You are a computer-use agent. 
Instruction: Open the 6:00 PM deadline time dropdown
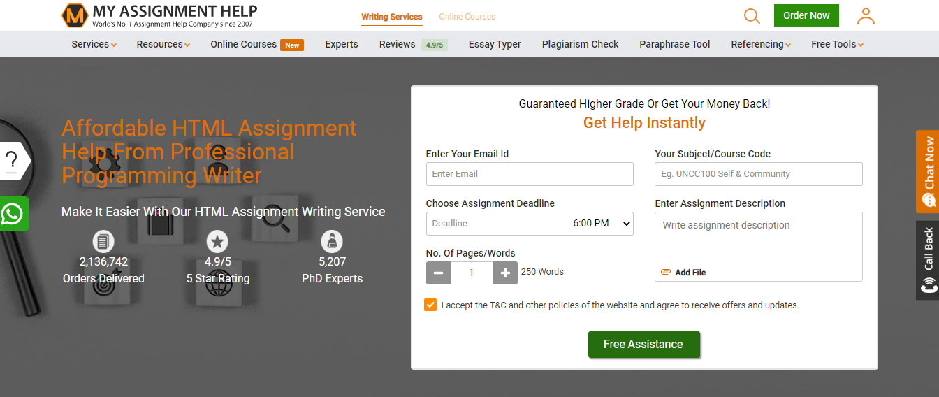point(602,224)
